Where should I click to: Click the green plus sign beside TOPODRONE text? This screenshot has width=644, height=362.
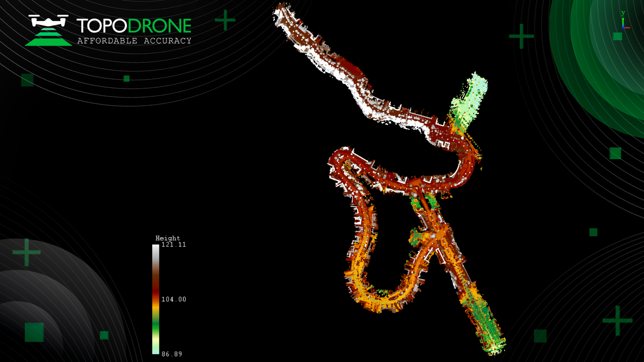225,20
